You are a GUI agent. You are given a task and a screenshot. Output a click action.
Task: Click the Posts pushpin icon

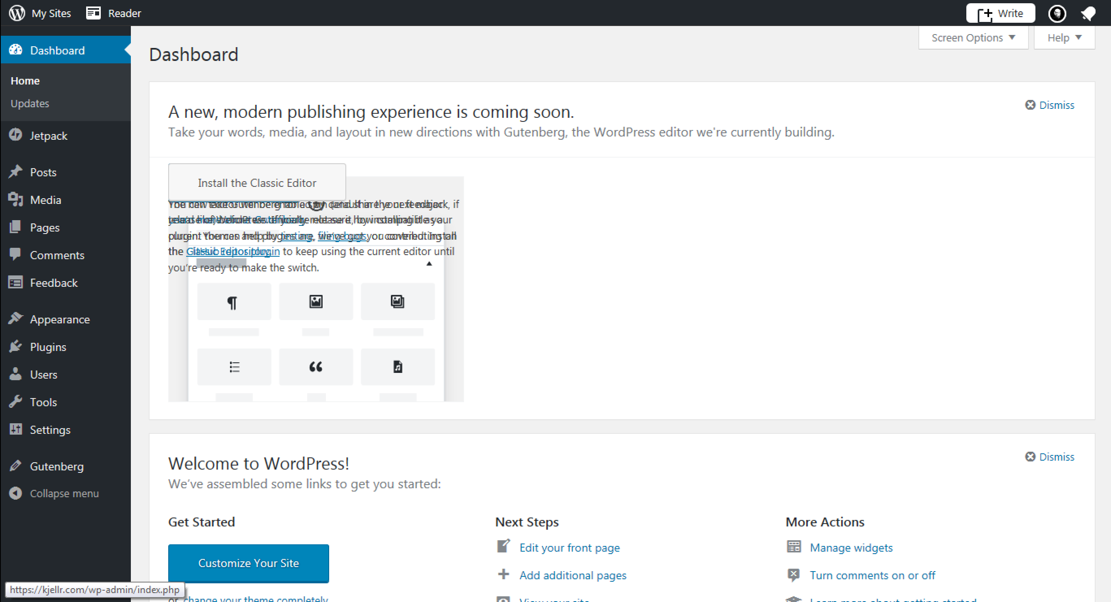pos(15,172)
